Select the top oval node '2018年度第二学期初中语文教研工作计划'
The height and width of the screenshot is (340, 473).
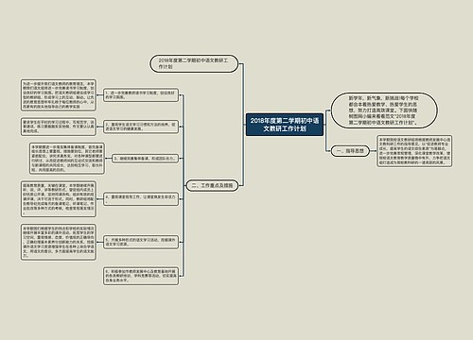tap(194, 63)
